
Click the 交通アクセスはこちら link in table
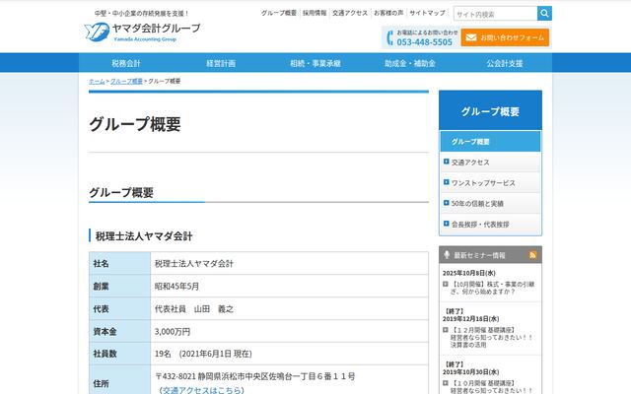coord(201,390)
